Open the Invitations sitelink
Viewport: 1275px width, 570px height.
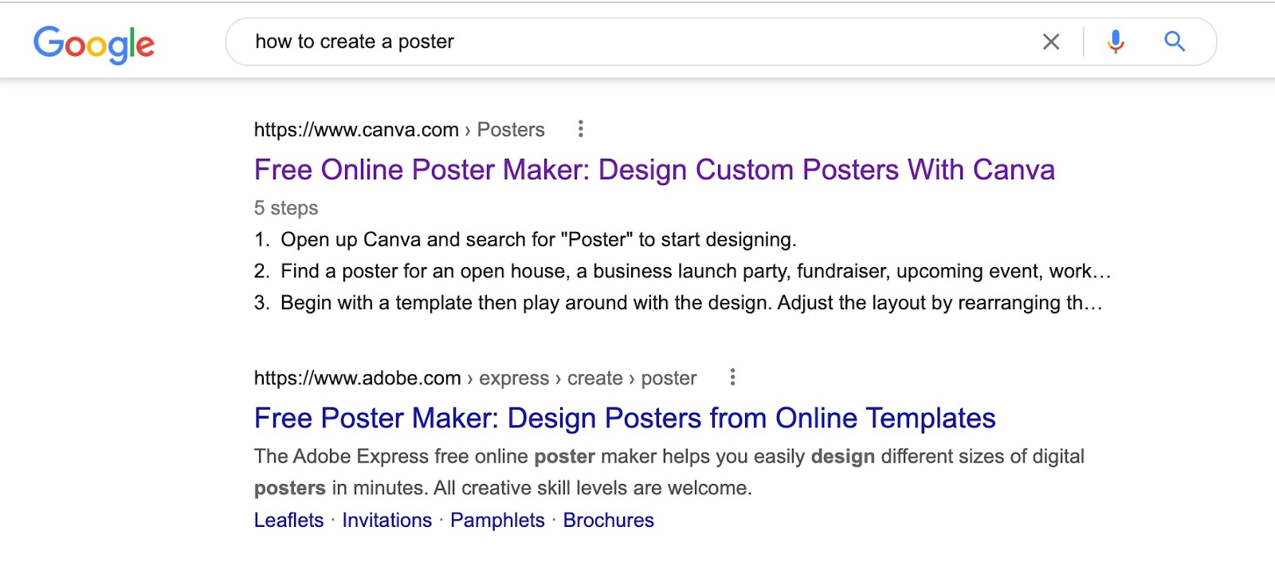(386, 521)
